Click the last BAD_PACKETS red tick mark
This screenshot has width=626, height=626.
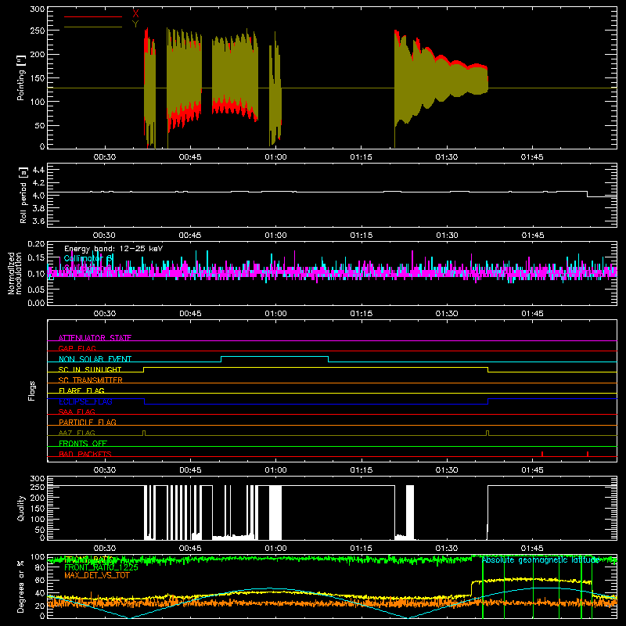click(x=588, y=454)
